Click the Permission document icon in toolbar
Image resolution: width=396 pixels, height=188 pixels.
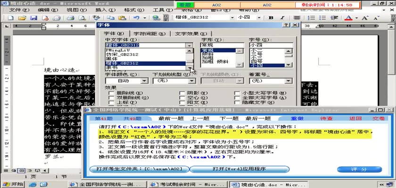45,18
